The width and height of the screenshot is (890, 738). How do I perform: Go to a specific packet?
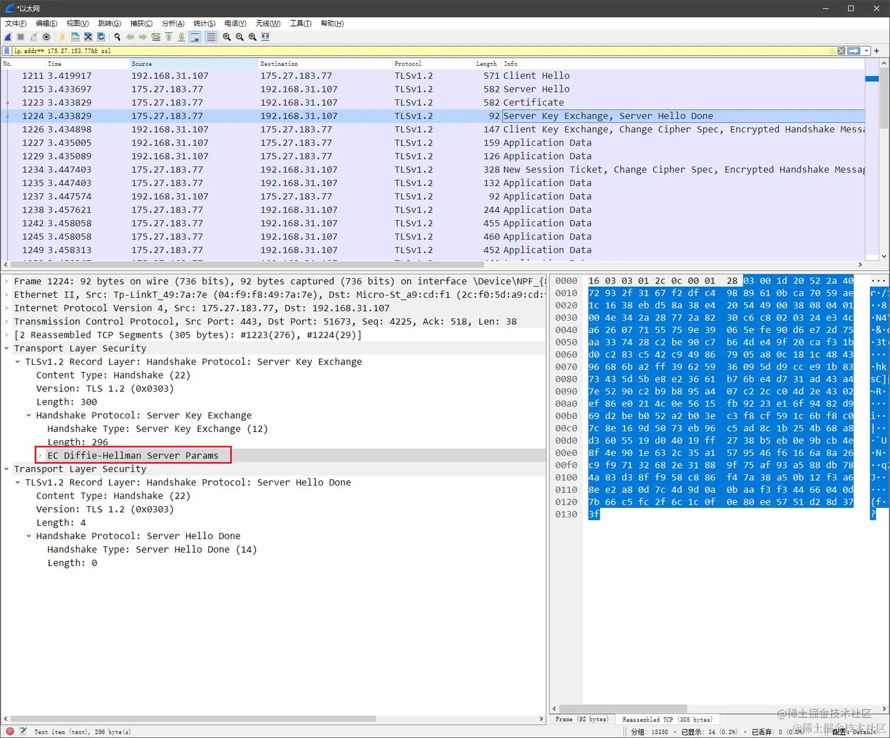pos(156,37)
